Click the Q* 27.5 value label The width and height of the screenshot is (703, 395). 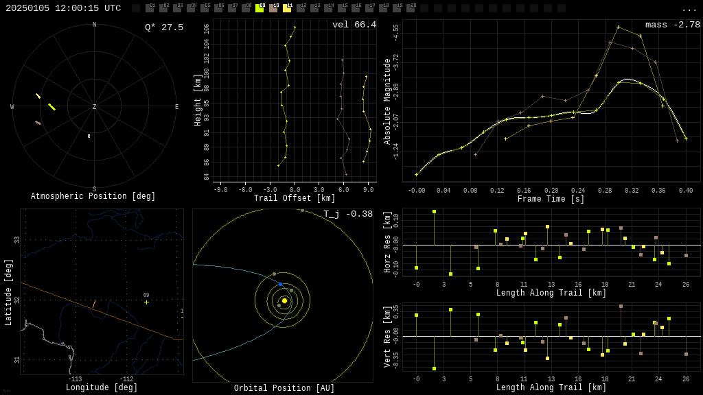164,27
